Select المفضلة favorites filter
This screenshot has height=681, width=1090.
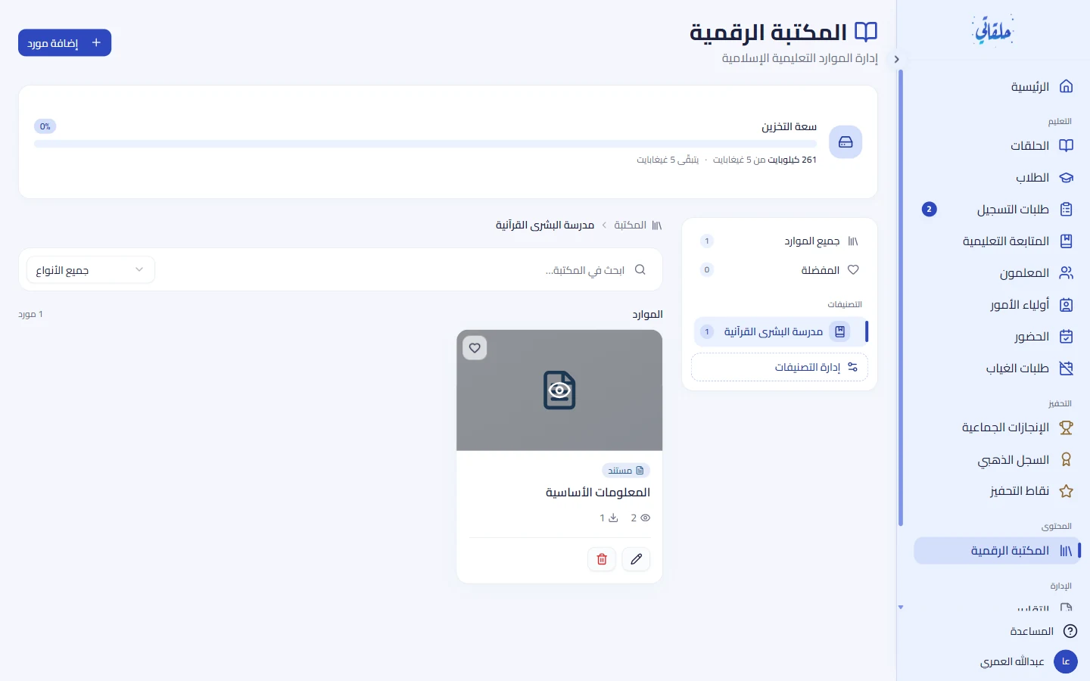click(x=781, y=270)
